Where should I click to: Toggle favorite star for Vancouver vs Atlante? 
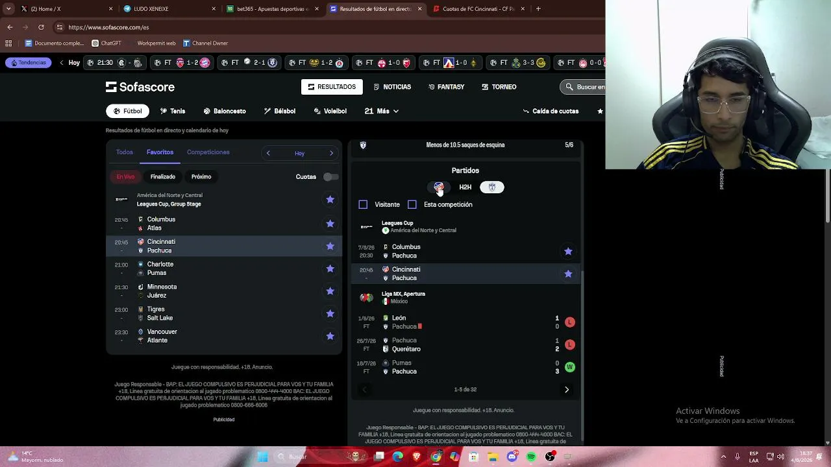[x=330, y=336]
